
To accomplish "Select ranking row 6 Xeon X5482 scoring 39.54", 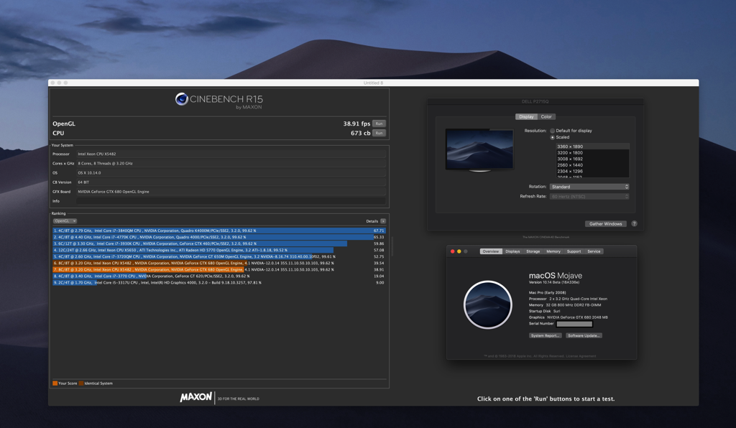I will click(x=219, y=263).
